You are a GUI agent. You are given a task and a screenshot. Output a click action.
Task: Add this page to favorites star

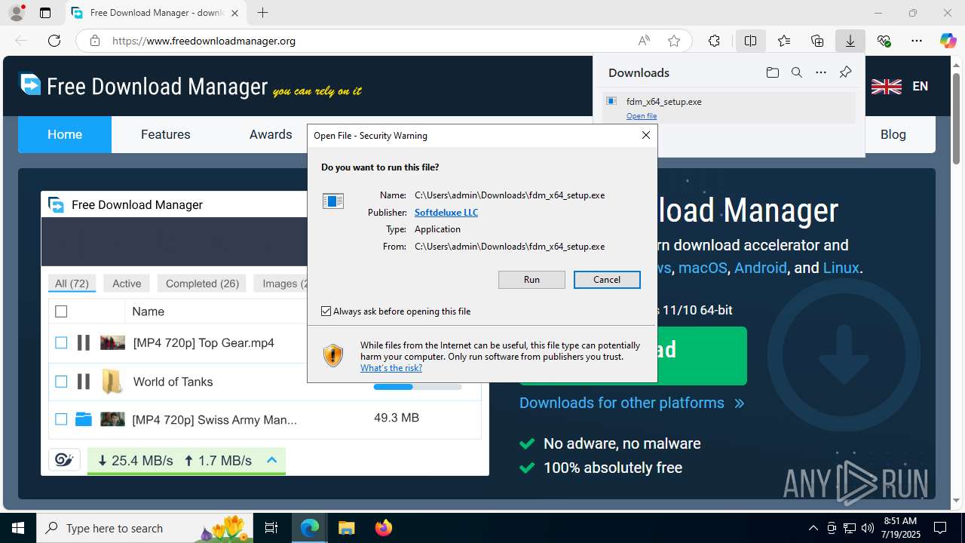[x=674, y=41]
